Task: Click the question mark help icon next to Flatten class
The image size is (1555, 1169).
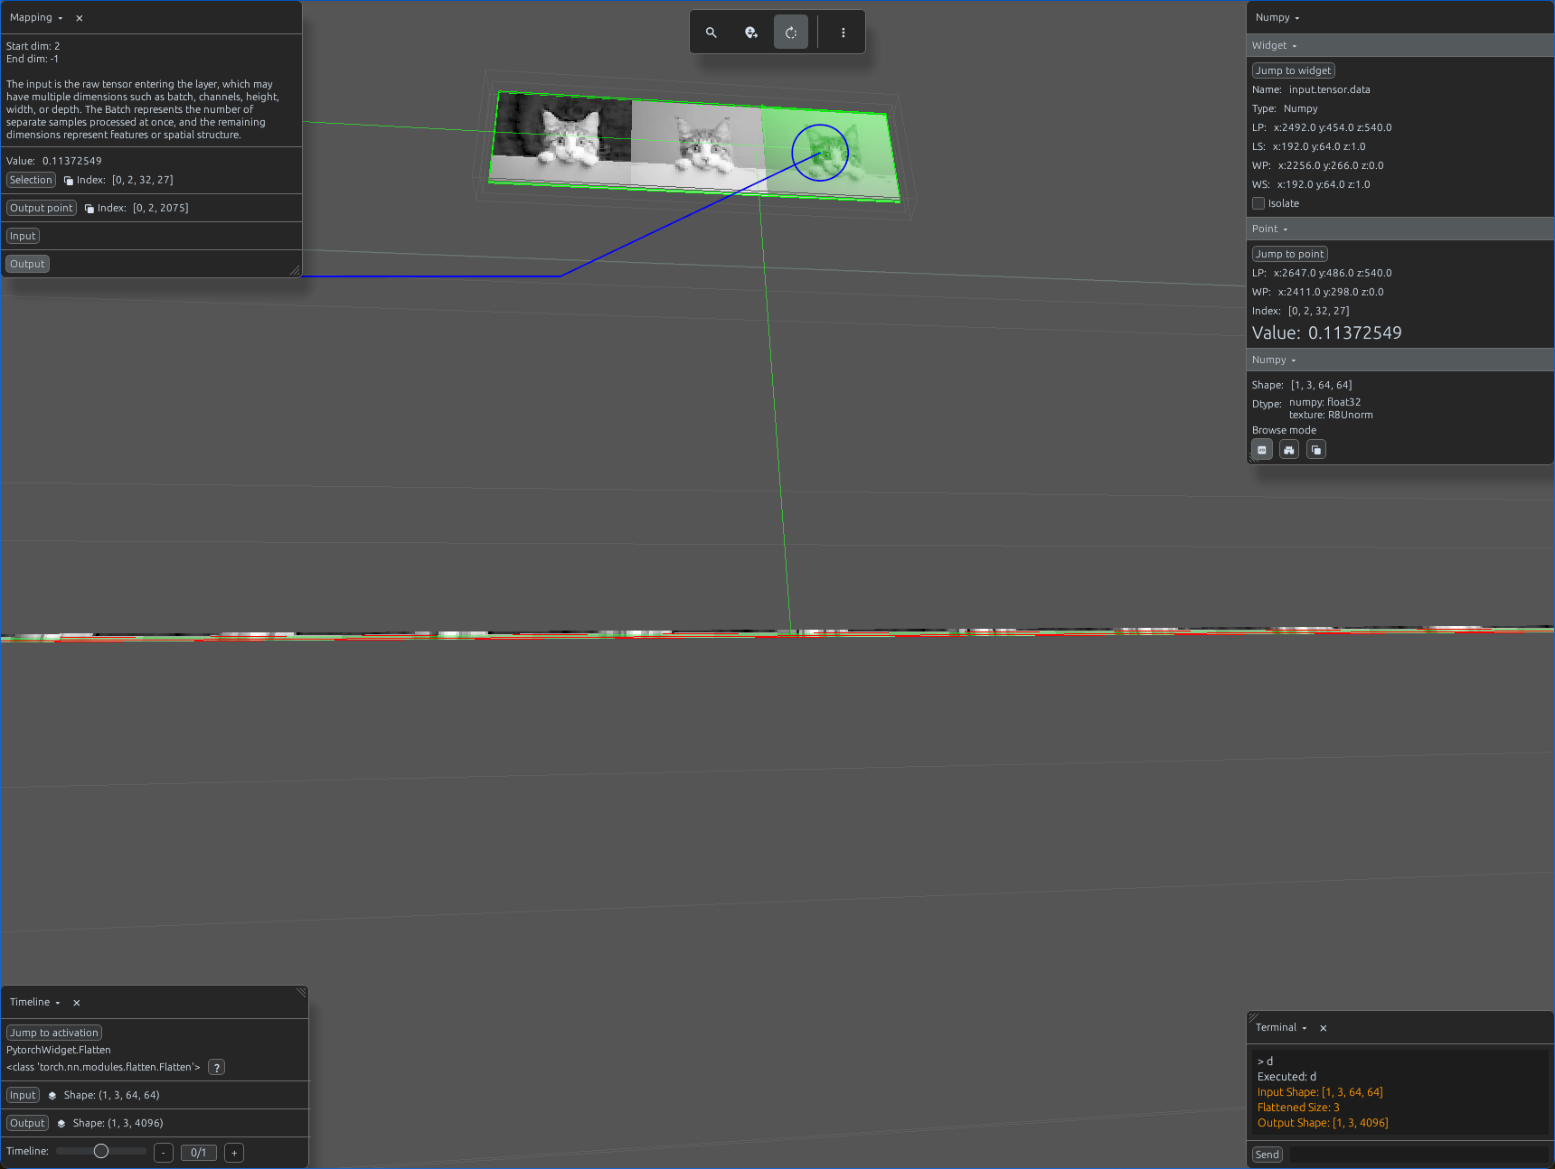Action: click(x=217, y=1068)
